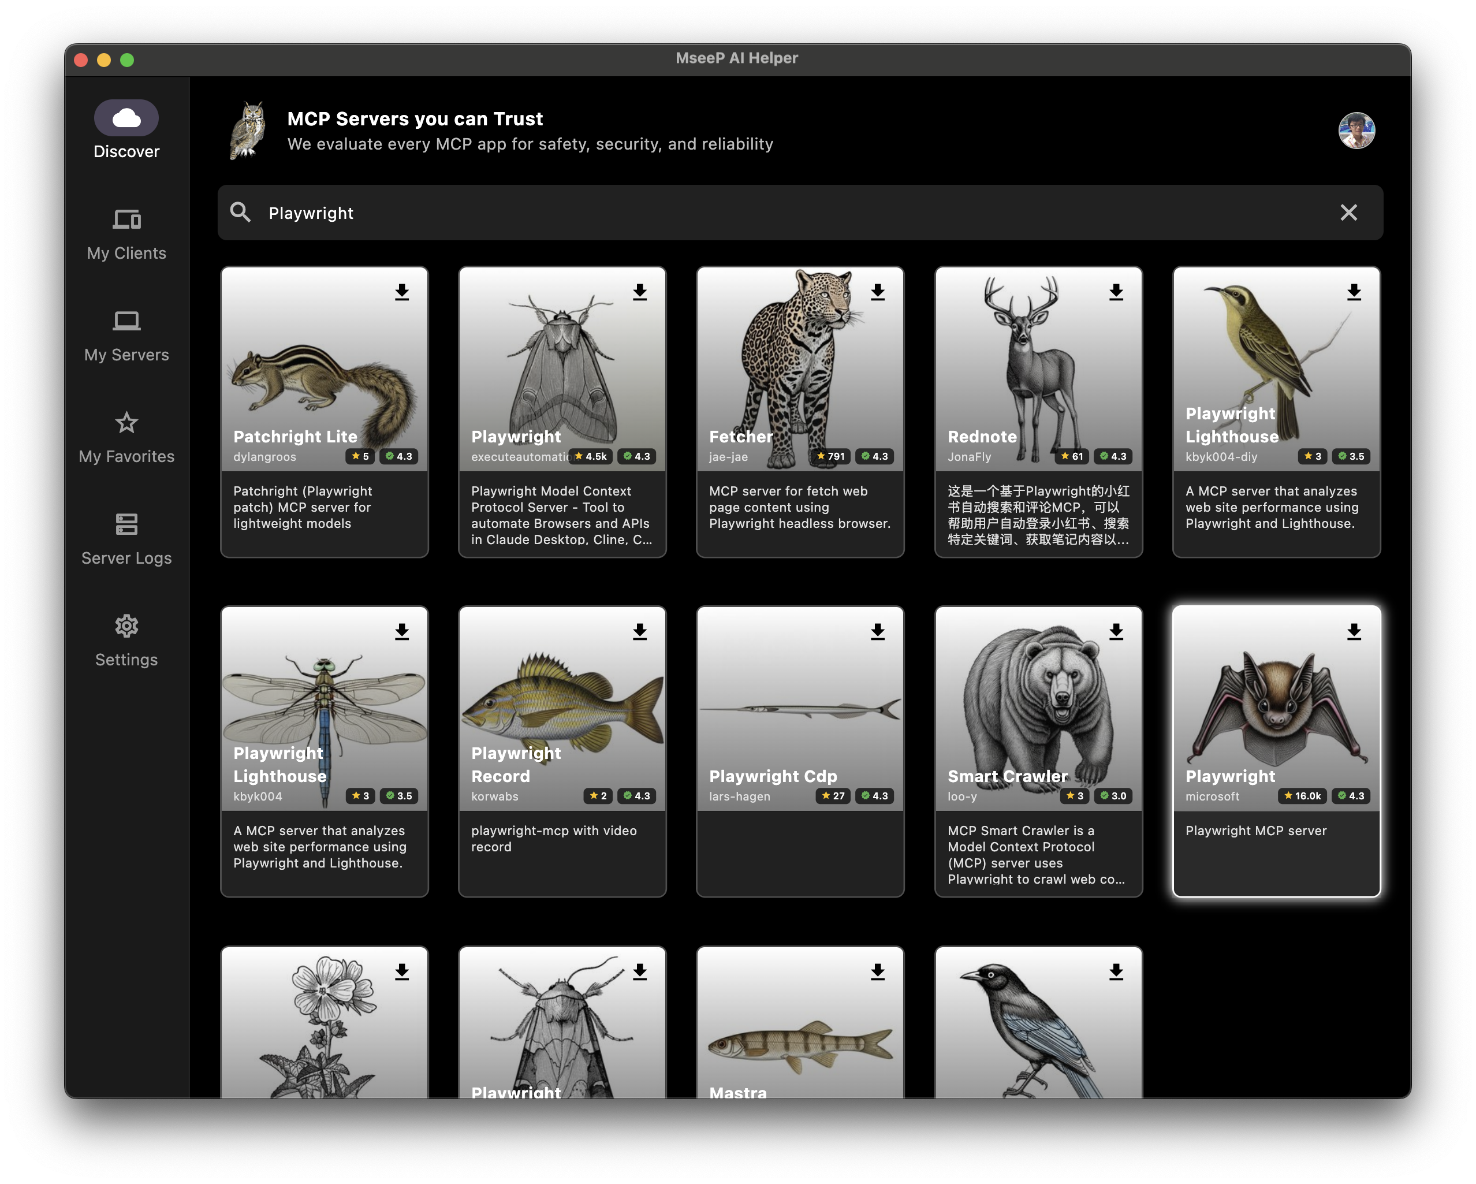Click the 16.0k stars badge on microsoft Playwright
This screenshot has width=1476, height=1184.
pyautogui.click(x=1302, y=796)
